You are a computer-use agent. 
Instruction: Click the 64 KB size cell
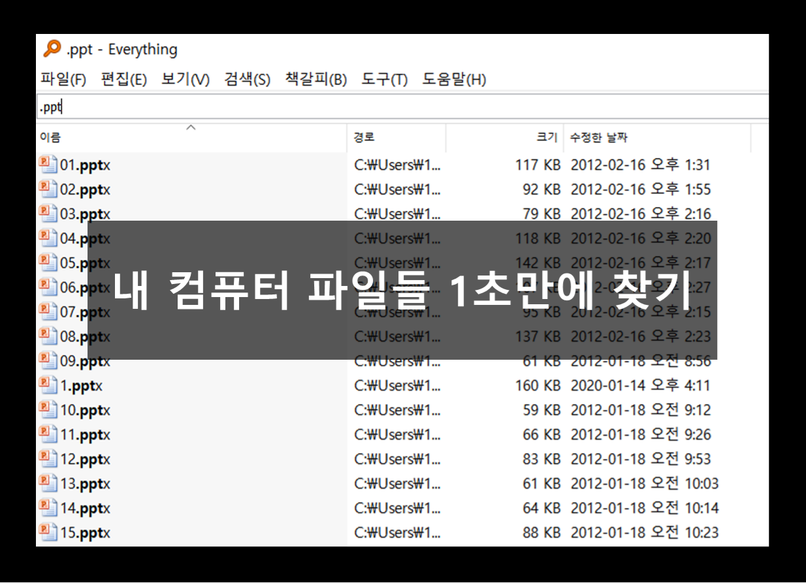(541, 508)
